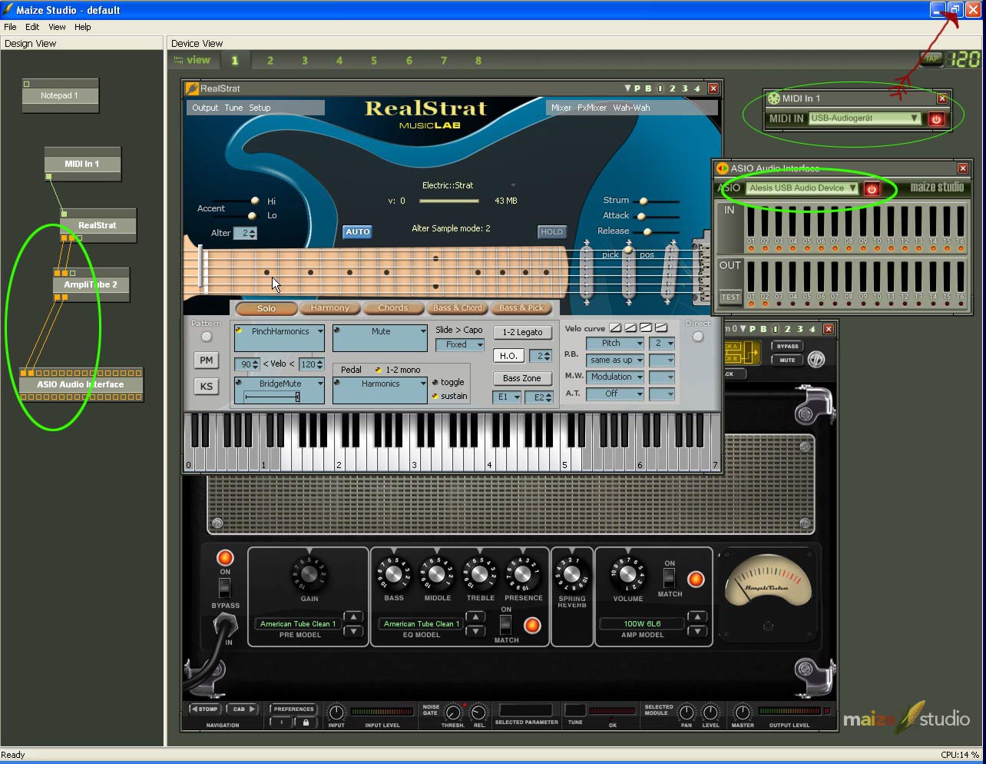Open the Pitch bend dropdown
Viewport: 986px width, 764px height.
pyautogui.click(x=615, y=344)
